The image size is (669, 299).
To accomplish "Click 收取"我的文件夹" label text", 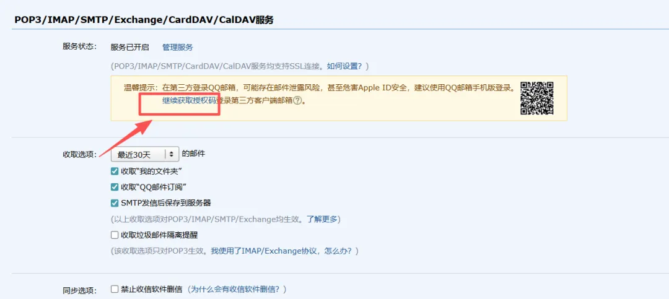I will pyautogui.click(x=152, y=171).
